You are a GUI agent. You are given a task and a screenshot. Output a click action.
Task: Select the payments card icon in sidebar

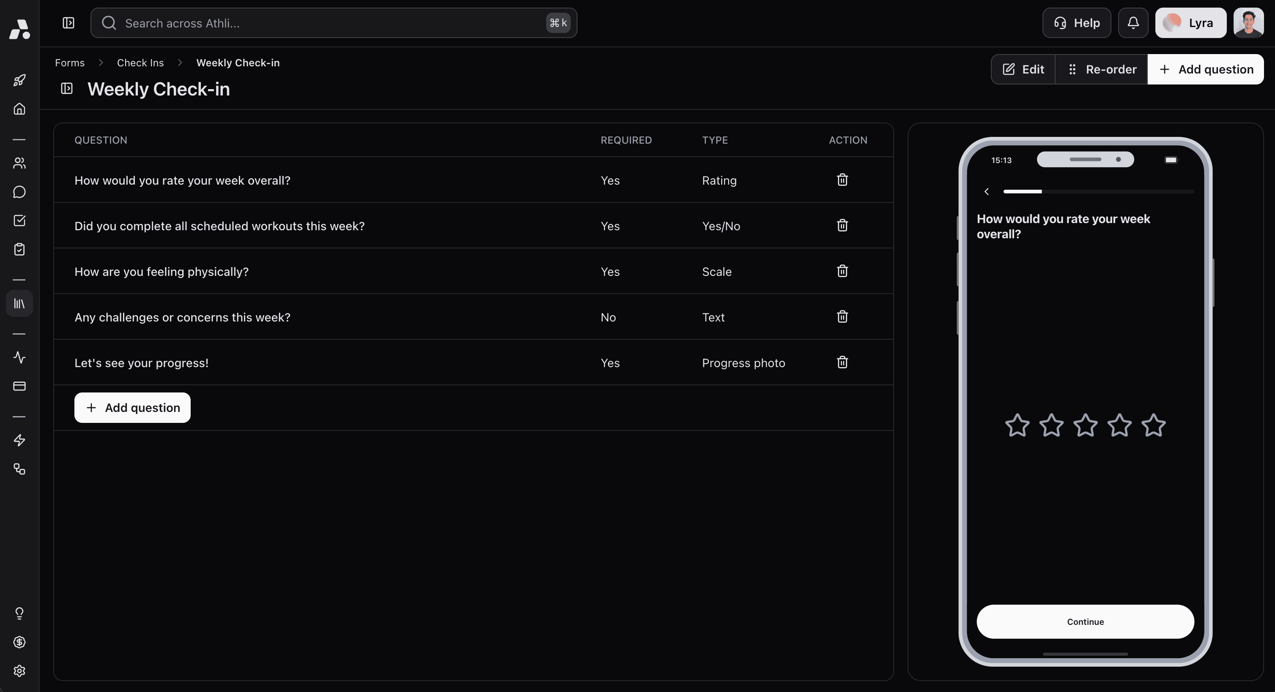pyautogui.click(x=19, y=386)
